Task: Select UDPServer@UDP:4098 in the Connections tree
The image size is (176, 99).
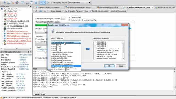Action: (14, 29)
